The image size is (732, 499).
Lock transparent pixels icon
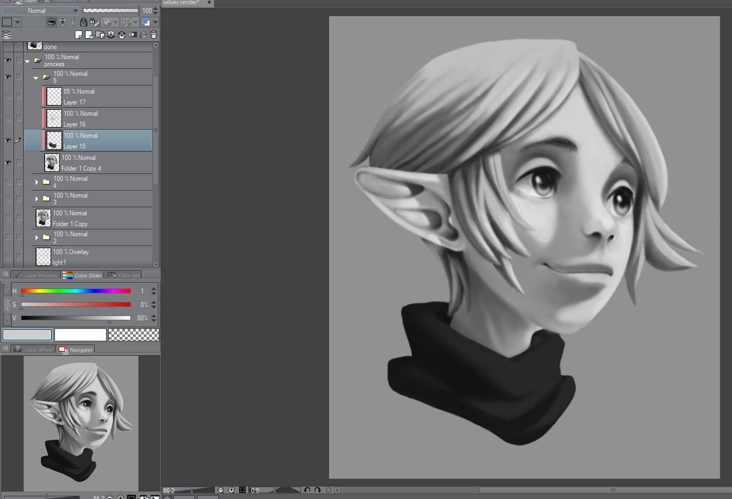[x=94, y=22]
